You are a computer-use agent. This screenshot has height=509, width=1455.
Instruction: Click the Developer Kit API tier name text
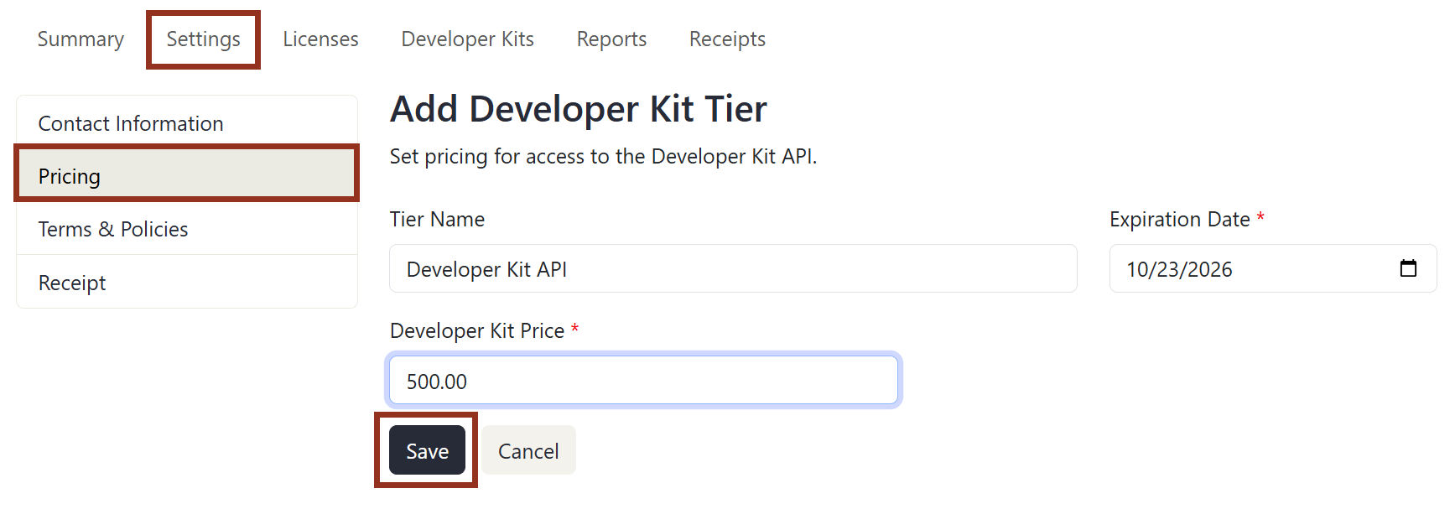pyautogui.click(x=486, y=268)
